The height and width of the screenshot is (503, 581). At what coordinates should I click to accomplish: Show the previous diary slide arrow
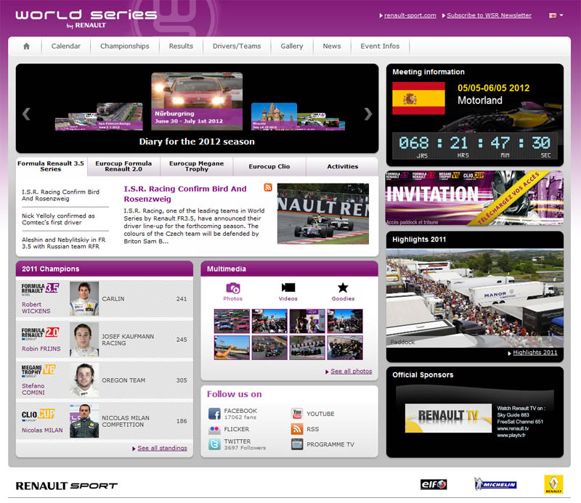coord(26,114)
